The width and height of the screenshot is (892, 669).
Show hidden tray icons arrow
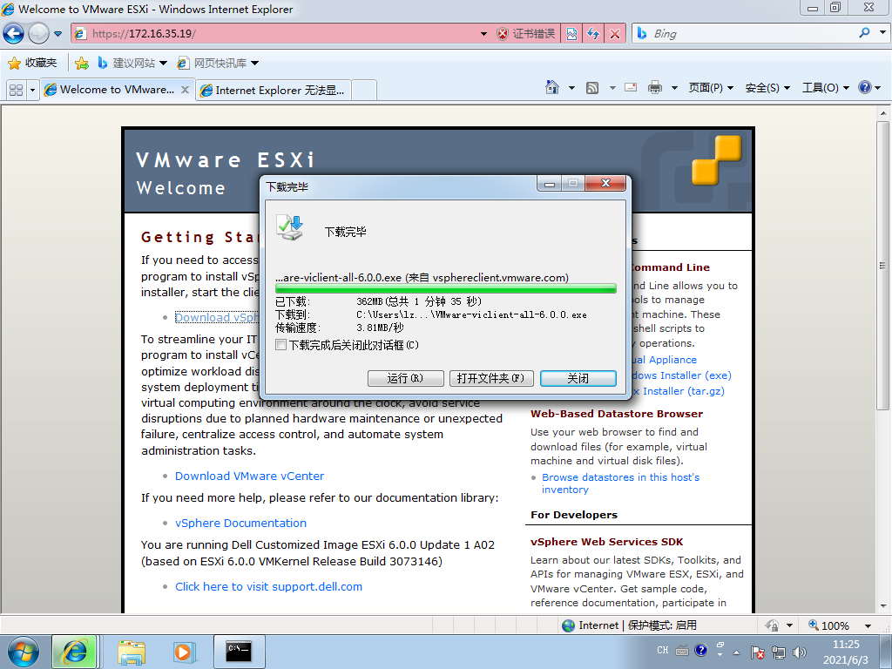[x=737, y=652]
